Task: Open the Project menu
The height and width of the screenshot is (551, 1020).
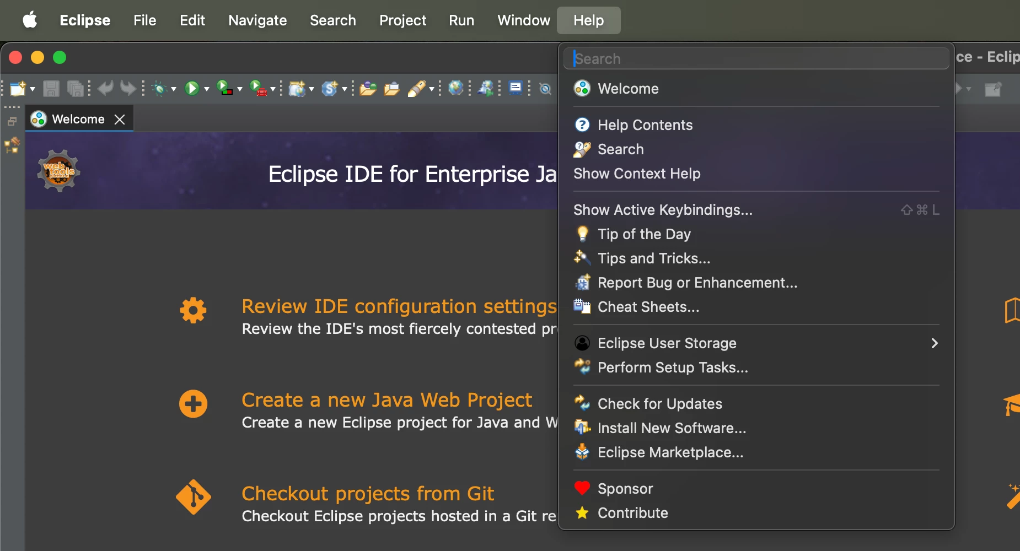Action: (402, 20)
